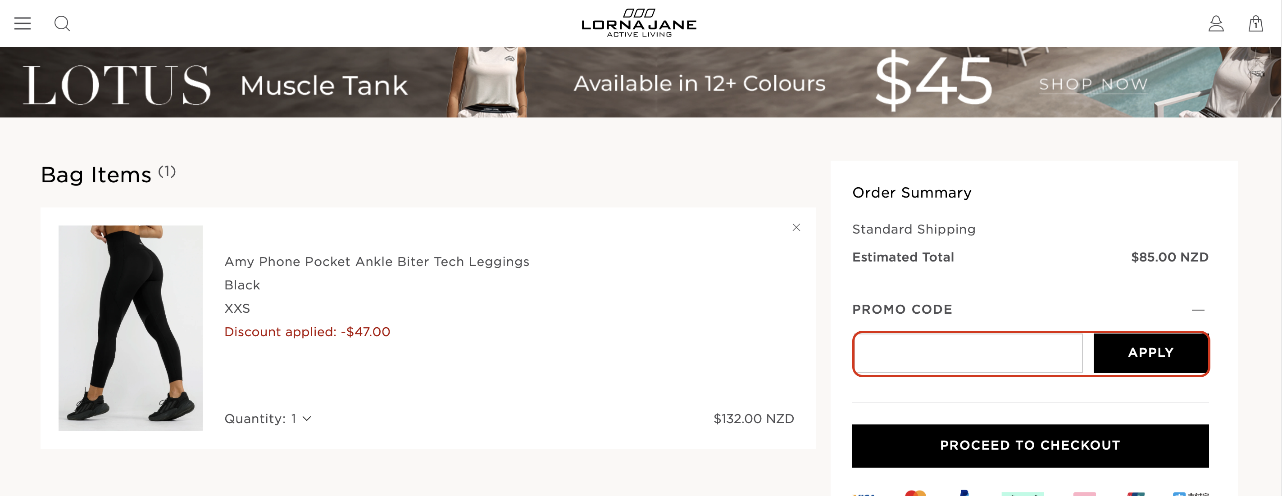Open the Quantity dropdown for the leggings
The height and width of the screenshot is (496, 1282).
tap(268, 419)
